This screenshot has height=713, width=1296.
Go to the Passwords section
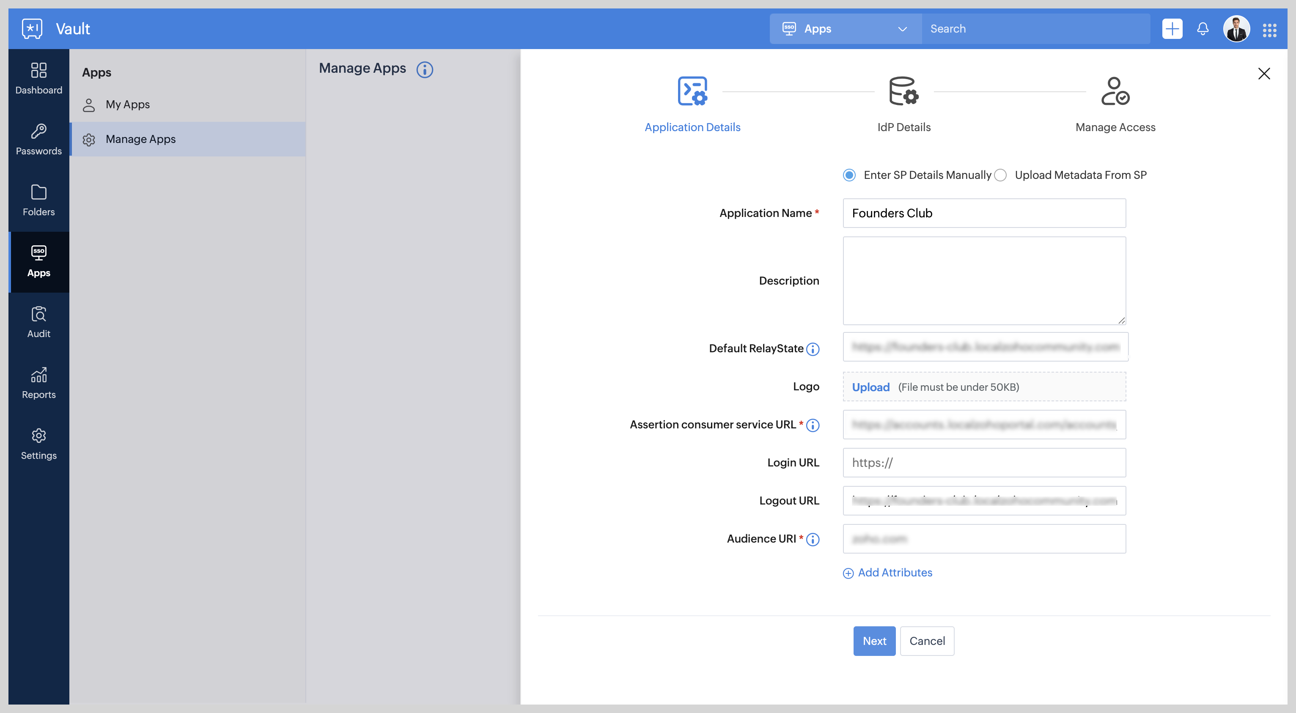pos(39,140)
